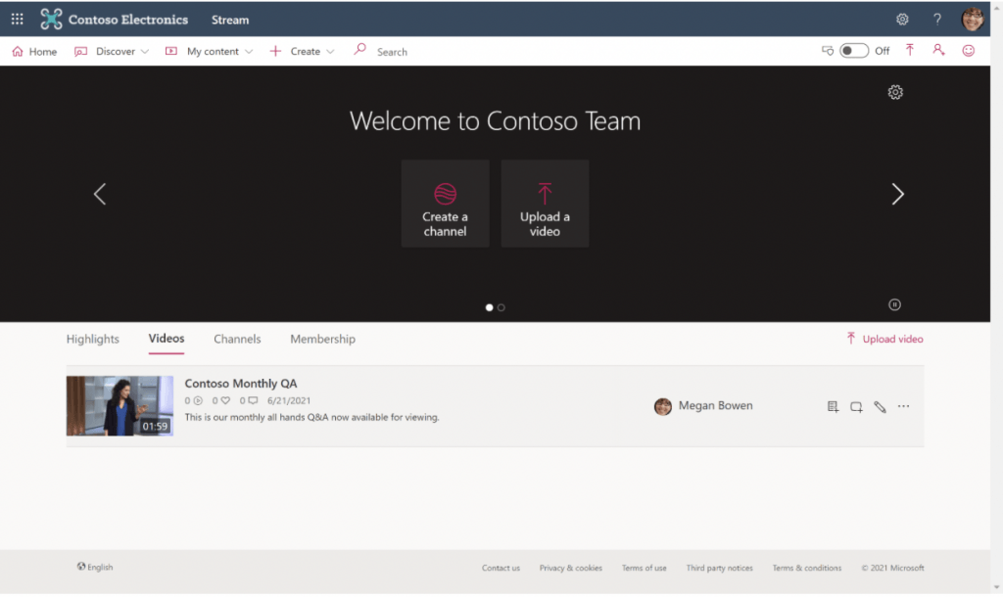
Task: Open the Contoso Monthly QA video thumbnail
Action: [x=119, y=406]
